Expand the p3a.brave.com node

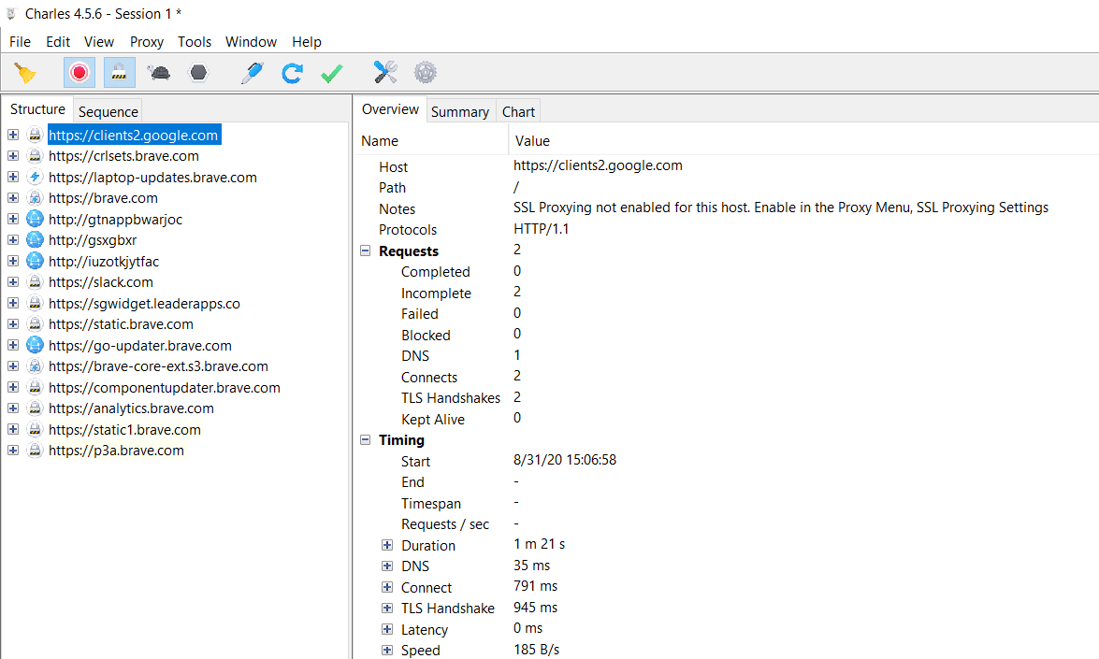13,450
